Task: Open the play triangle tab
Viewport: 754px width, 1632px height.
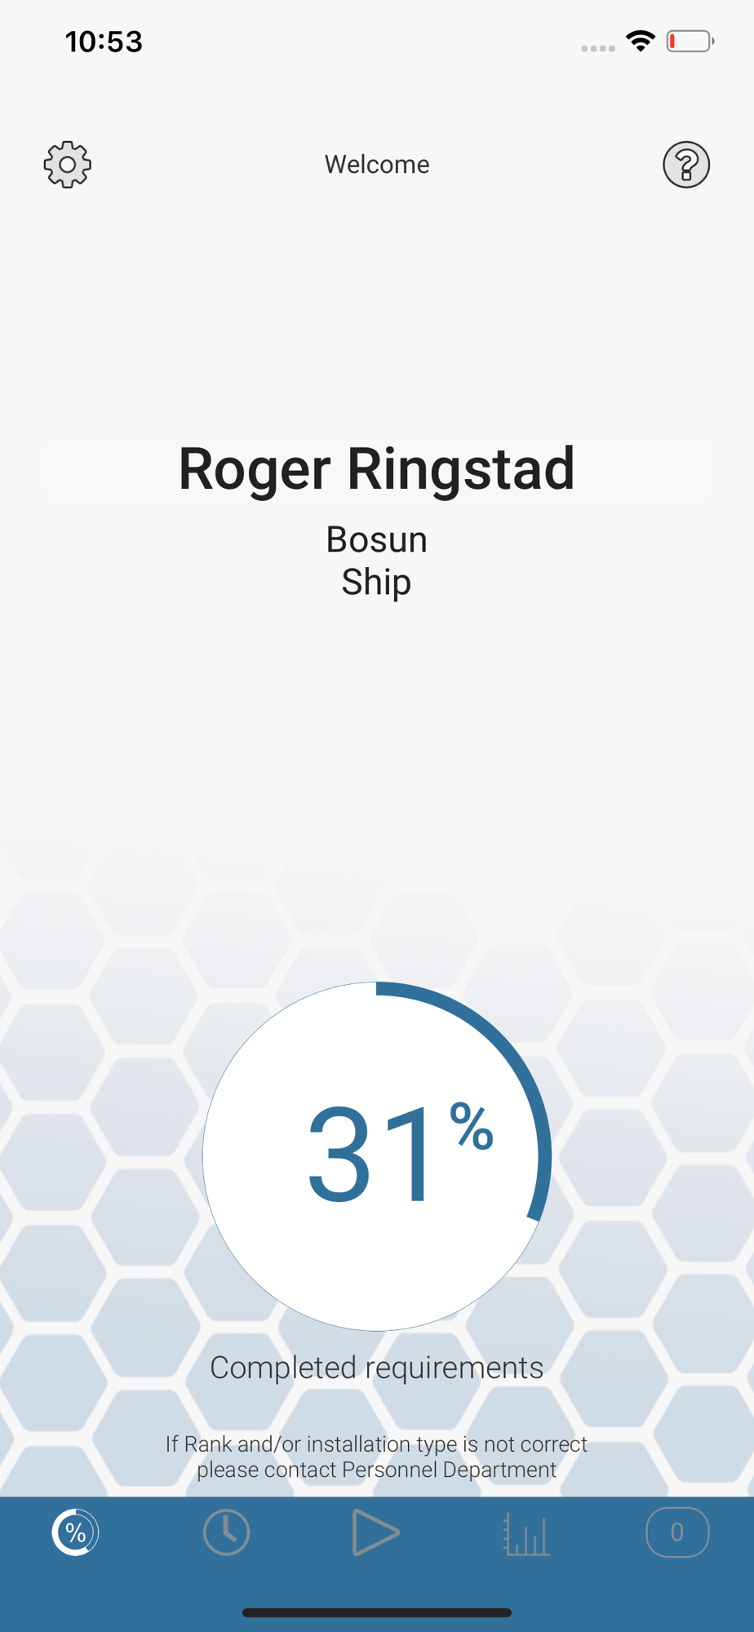Action: click(375, 1532)
